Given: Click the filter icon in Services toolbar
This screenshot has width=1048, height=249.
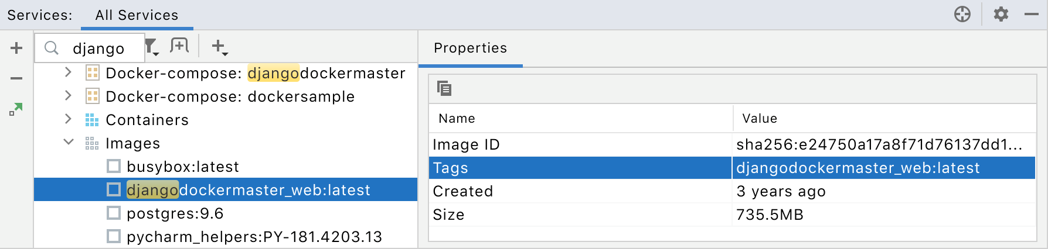Looking at the screenshot, I should pyautogui.click(x=152, y=47).
